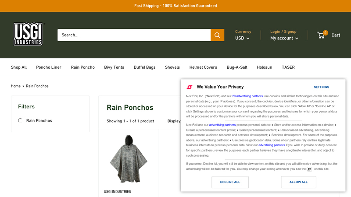Open Helmet Covers category

[203, 67]
